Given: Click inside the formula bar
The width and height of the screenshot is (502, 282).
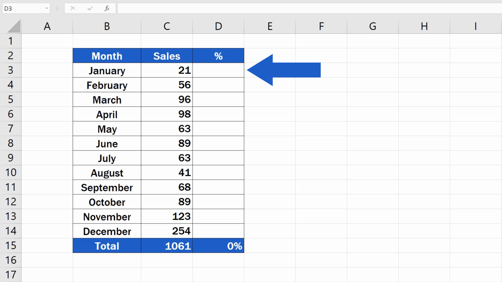Looking at the screenshot, I should (235, 8).
